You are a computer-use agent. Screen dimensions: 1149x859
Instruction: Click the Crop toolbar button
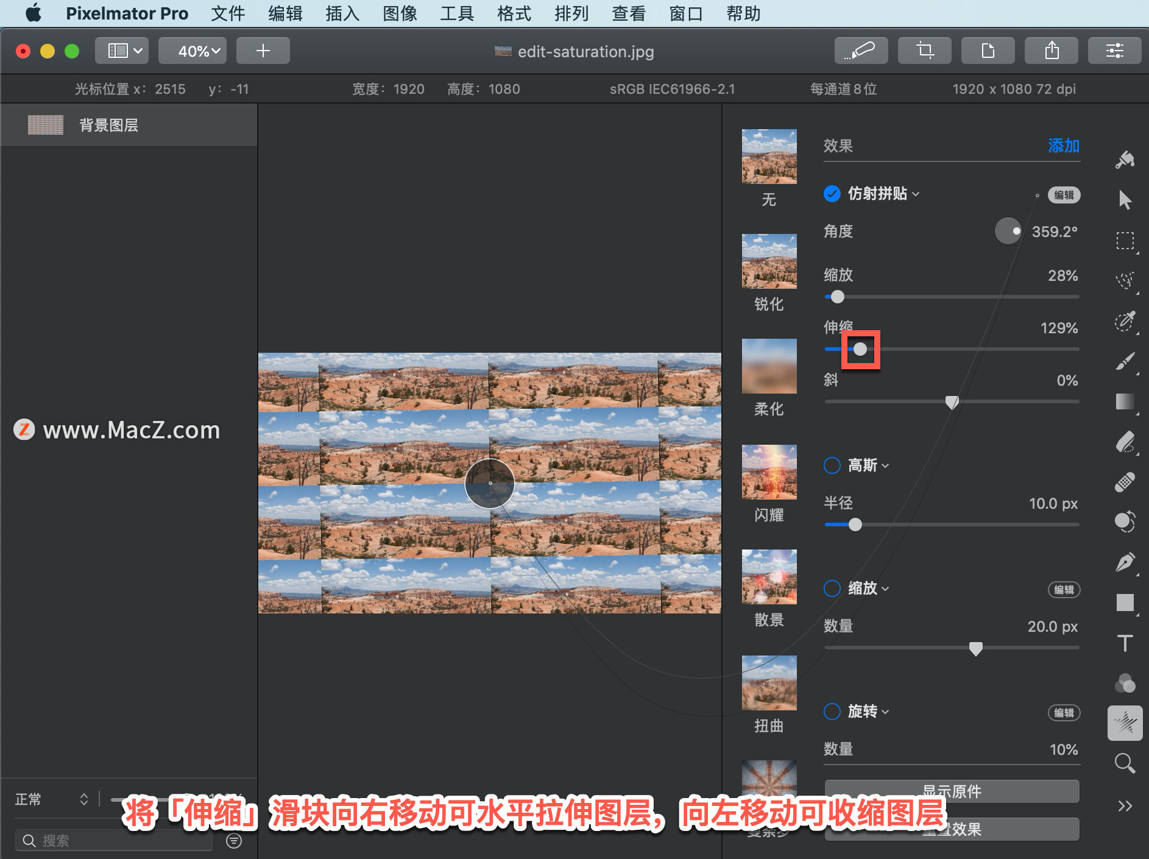click(924, 51)
